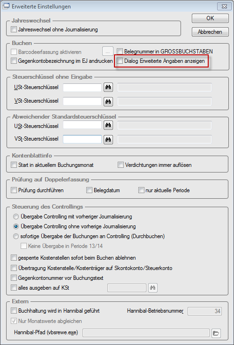The image size is (234, 345).
Task: Click the Steuerung des Controllings group title
Action: pyautogui.click(x=47, y=207)
